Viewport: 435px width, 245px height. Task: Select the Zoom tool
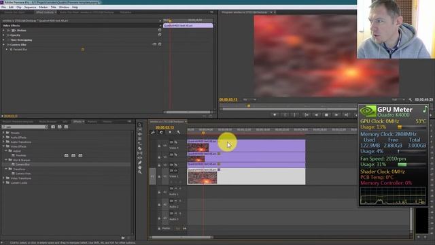click(x=140, y=172)
